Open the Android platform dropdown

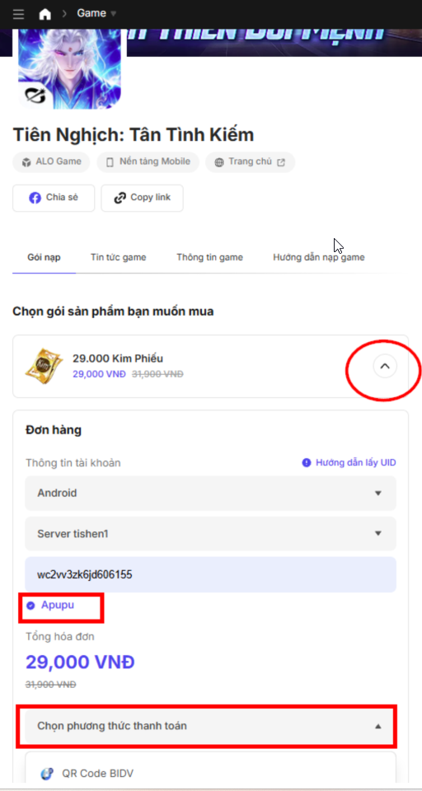pos(210,493)
